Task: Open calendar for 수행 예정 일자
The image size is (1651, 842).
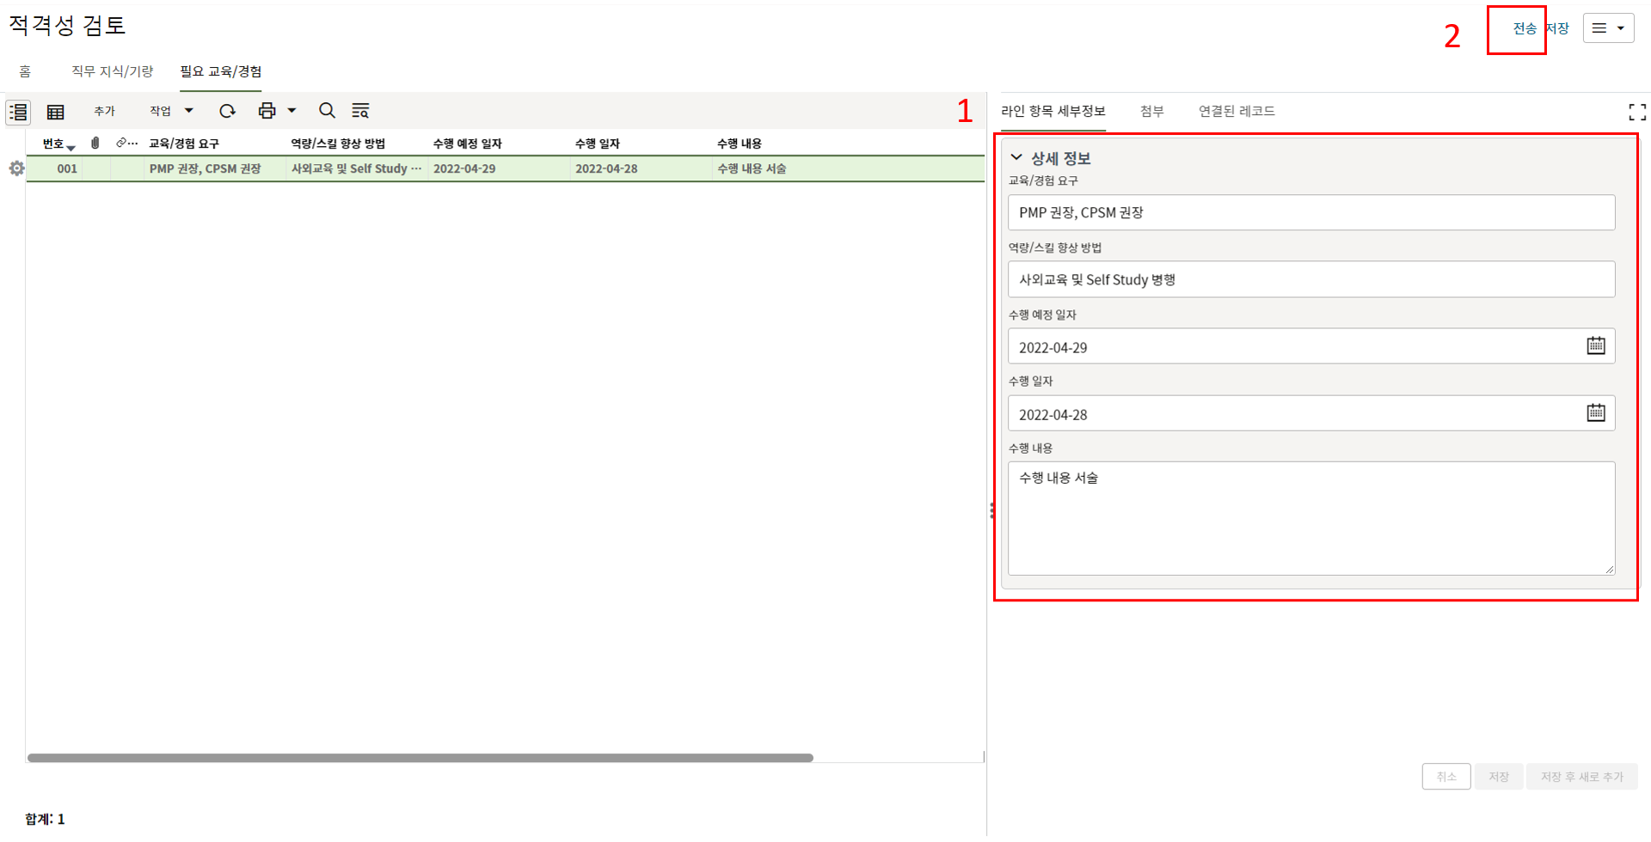Action: click(x=1595, y=346)
